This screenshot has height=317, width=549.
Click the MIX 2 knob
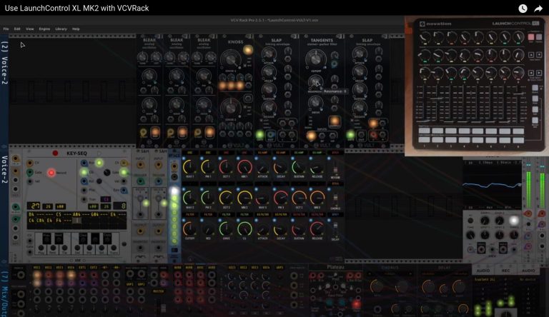click(244, 198)
